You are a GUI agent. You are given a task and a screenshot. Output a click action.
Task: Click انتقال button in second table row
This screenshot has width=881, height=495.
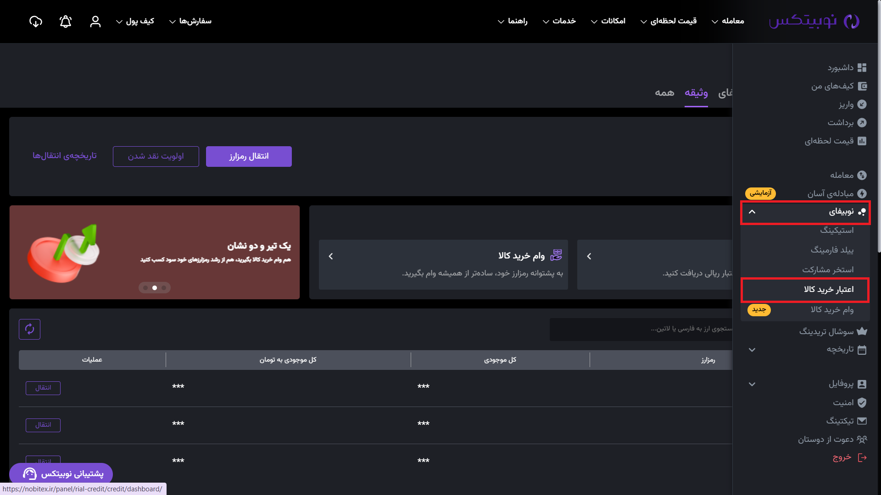pyautogui.click(x=43, y=425)
